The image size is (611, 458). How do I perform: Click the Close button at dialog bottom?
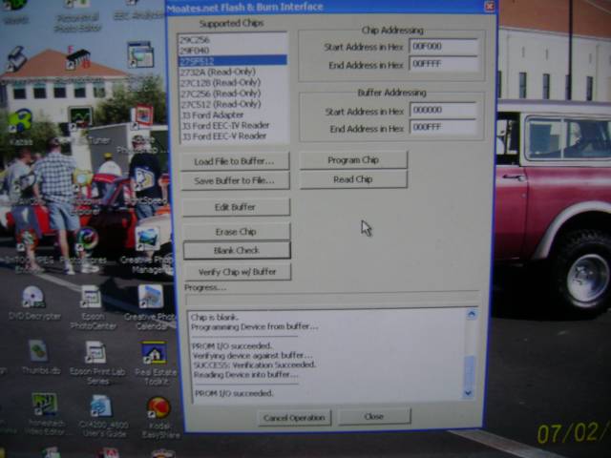[374, 417]
